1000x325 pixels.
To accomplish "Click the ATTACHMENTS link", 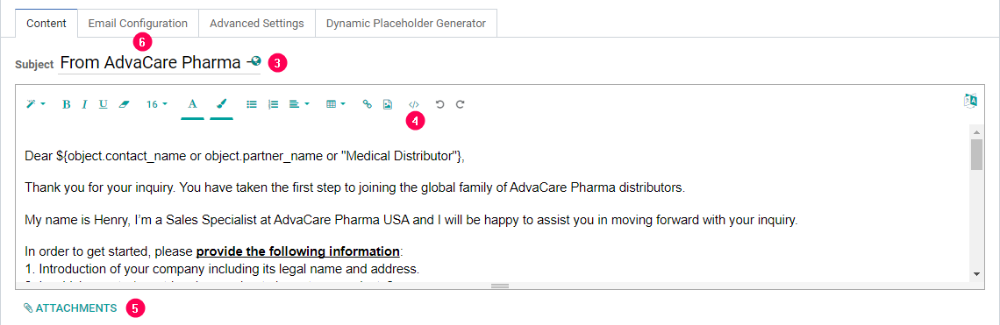I will pos(70,308).
